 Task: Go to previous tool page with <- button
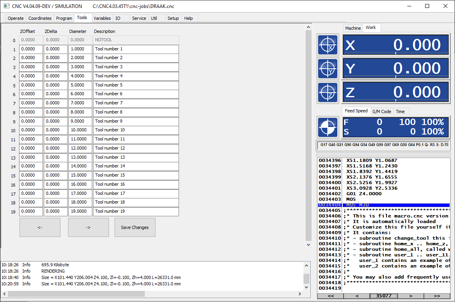(x=40, y=227)
